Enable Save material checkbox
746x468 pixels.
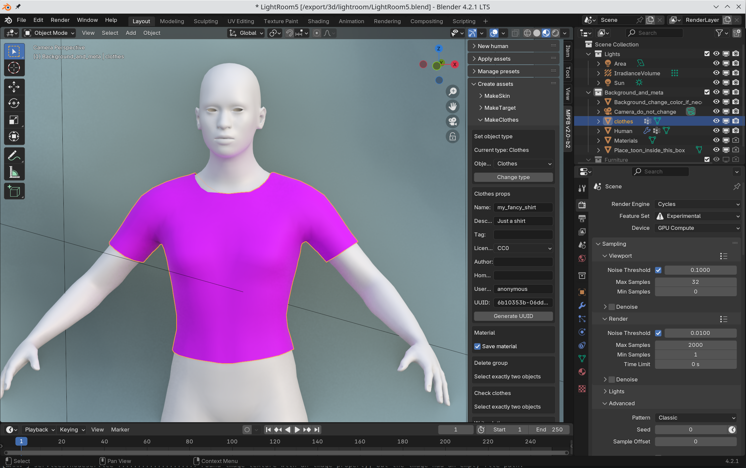coord(477,346)
